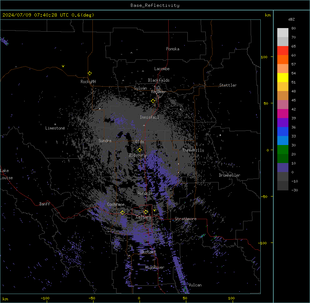
Task: Click the Vulcan label
Action: click(x=195, y=285)
